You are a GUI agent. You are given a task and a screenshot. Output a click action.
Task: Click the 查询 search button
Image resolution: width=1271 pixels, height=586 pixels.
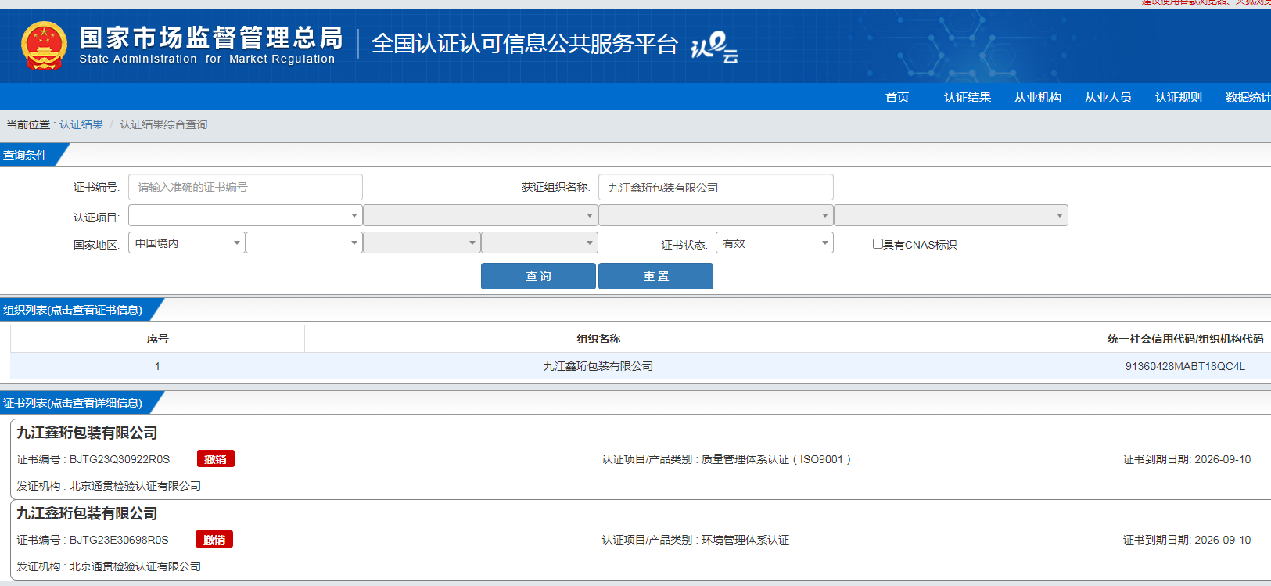(x=538, y=276)
